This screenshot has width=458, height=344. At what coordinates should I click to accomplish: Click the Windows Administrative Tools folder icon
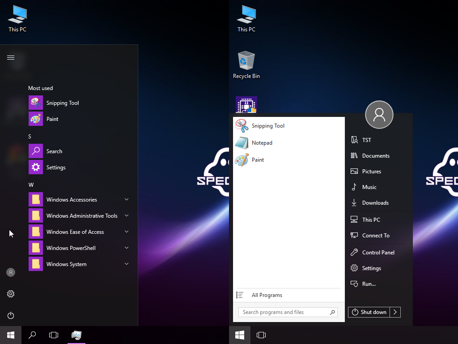[36, 215]
